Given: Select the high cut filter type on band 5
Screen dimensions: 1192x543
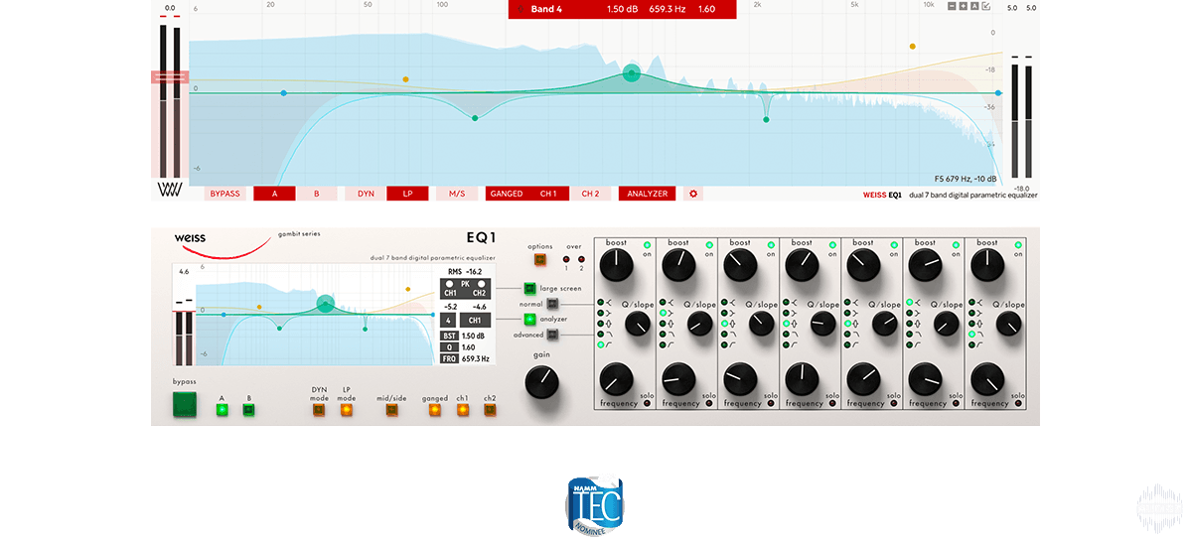Looking at the screenshot, I should pyautogui.click(x=847, y=335).
